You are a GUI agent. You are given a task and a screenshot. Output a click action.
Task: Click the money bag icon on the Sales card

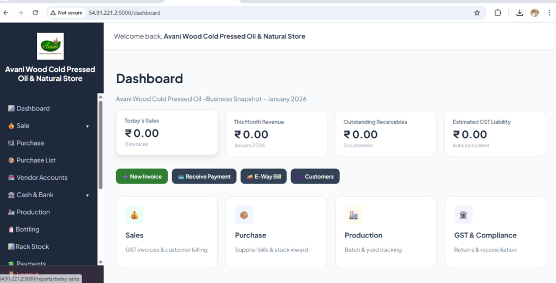135,215
